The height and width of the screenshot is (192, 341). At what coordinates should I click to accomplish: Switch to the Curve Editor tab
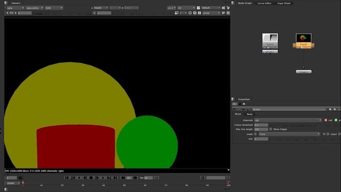(x=264, y=3)
